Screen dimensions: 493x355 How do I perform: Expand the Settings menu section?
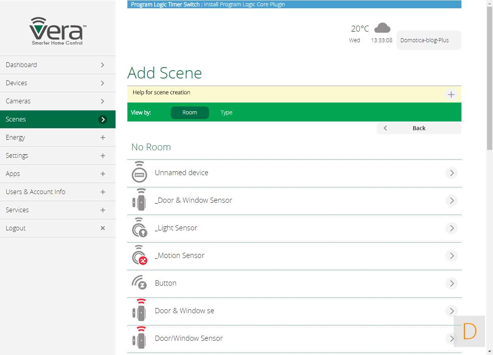click(103, 156)
